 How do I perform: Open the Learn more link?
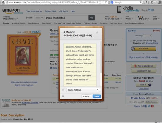143,89
